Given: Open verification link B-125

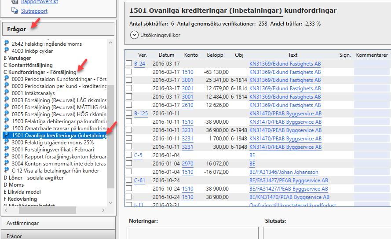Looking at the screenshot, I should coord(141,114).
